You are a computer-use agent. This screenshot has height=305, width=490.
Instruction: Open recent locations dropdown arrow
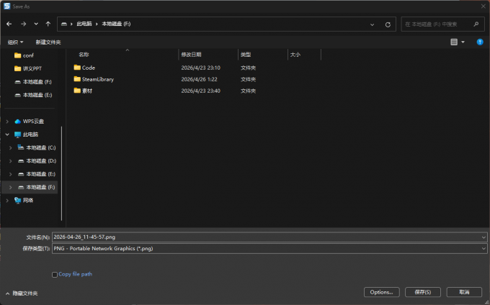click(x=36, y=24)
